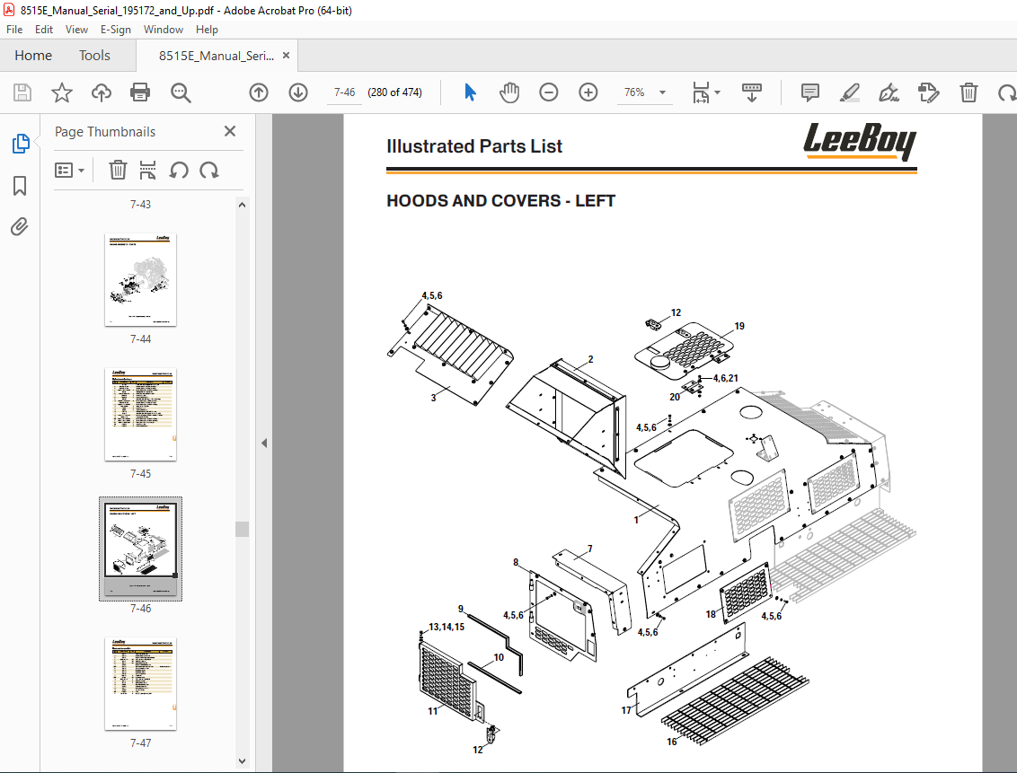Open the Bookmarks panel
Image resolution: width=1017 pixels, height=773 pixels.
(x=20, y=186)
